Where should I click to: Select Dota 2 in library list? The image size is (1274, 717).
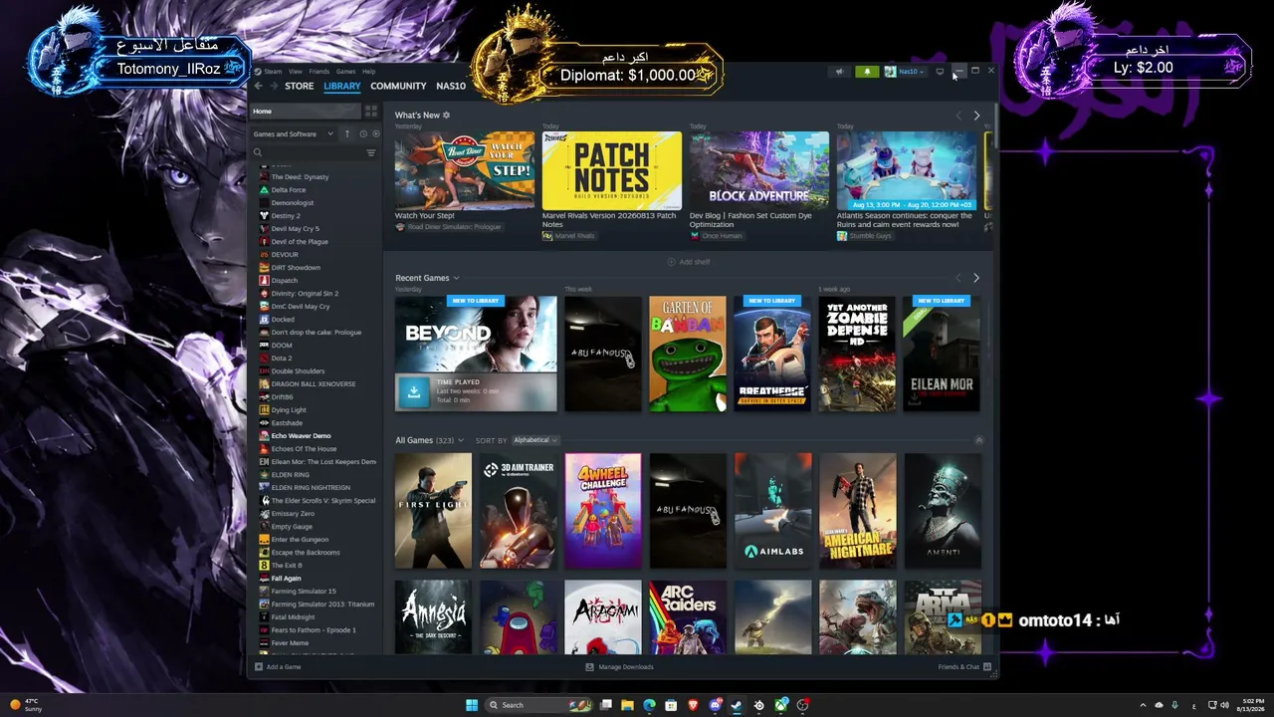tap(282, 358)
